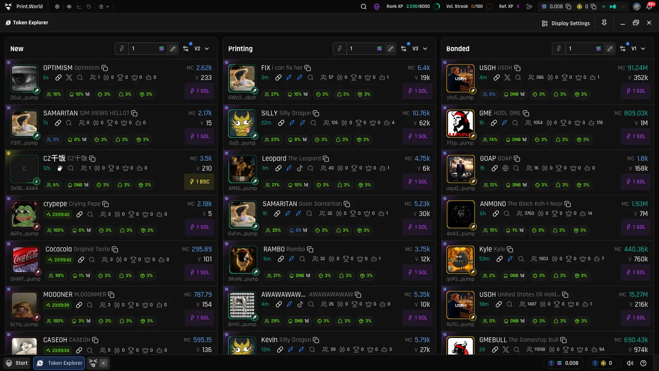Image resolution: width=659 pixels, height=371 pixels.
Task: Buy 1 SOL of RAMBO
Action: pyautogui.click(x=418, y=272)
